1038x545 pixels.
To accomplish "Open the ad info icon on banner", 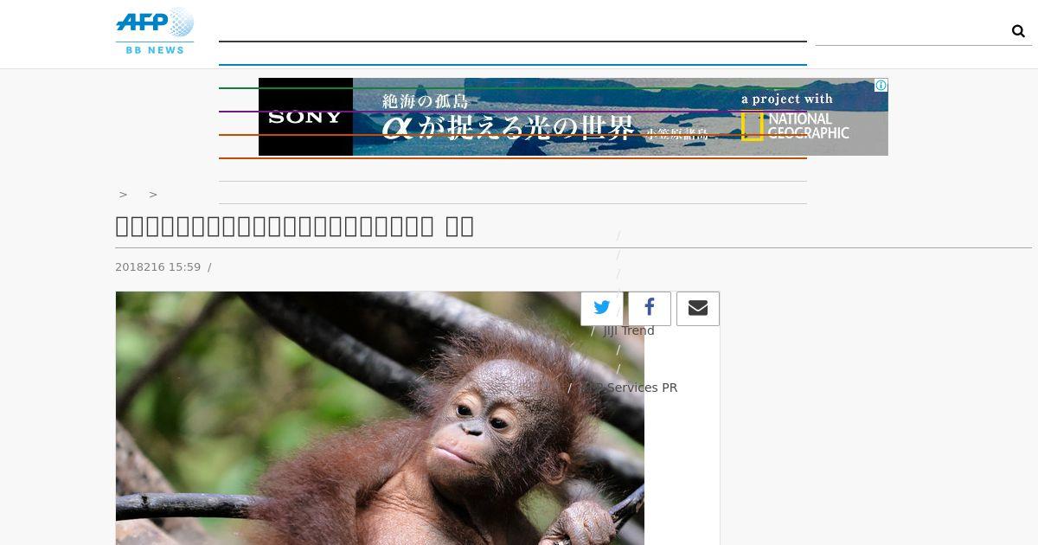I will [881, 85].
